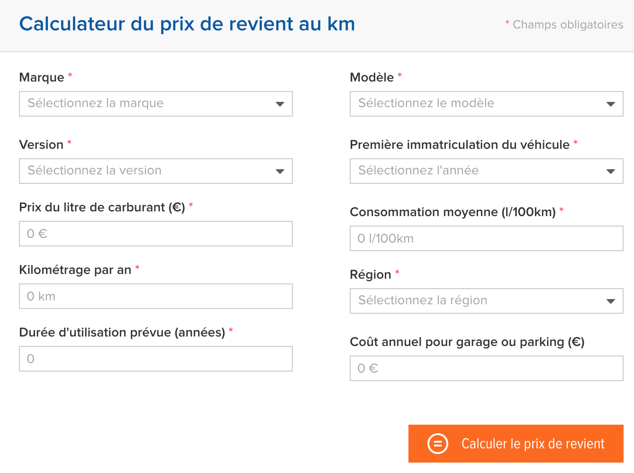Click the 'Calculateur du prix de revient au km' heading
The width and height of the screenshot is (634, 473).
coord(187,24)
